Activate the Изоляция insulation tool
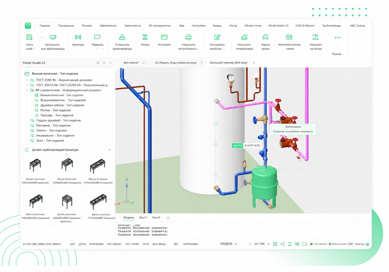 click(x=164, y=40)
